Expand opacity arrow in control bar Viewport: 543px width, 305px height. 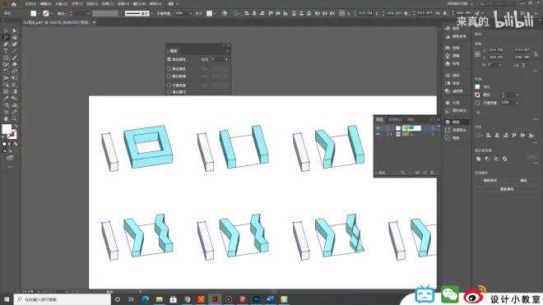(x=191, y=13)
